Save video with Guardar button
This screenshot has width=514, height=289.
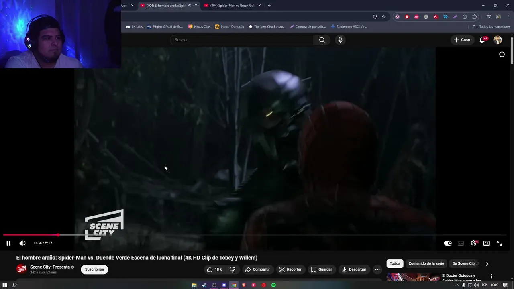click(x=322, y=269)
